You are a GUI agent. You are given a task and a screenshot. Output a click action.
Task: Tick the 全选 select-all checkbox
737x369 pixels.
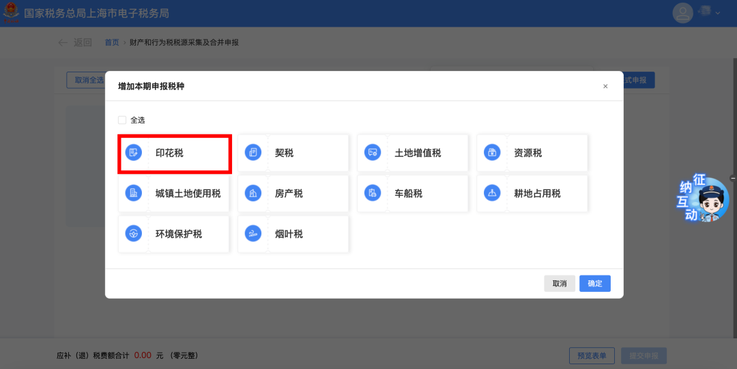(x=122, y=120)
